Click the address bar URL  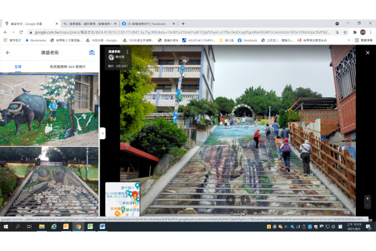(x=182, y=32)
